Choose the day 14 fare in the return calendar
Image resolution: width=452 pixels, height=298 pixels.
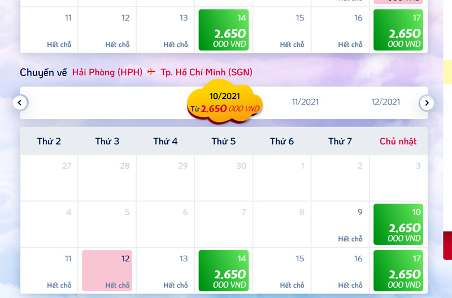(x=224, y=270)
